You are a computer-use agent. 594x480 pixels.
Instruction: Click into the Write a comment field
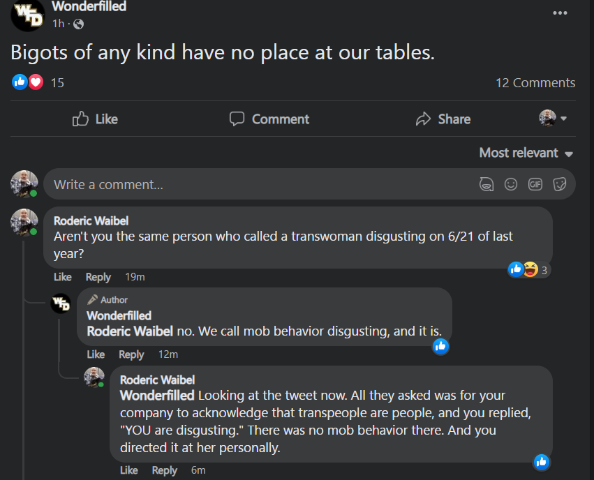coord(258,185)
